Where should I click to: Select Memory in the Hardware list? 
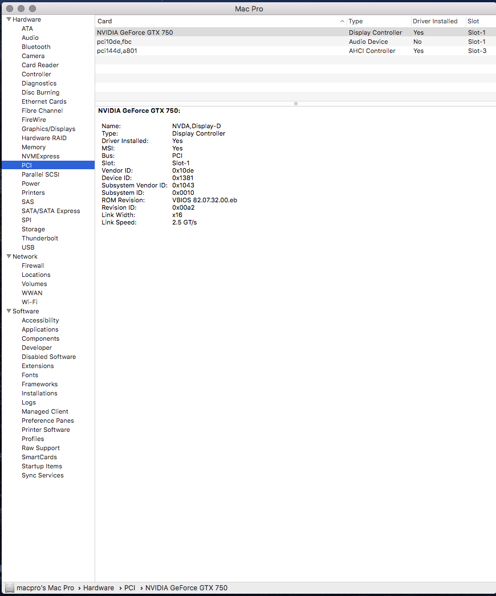point(34,147)
